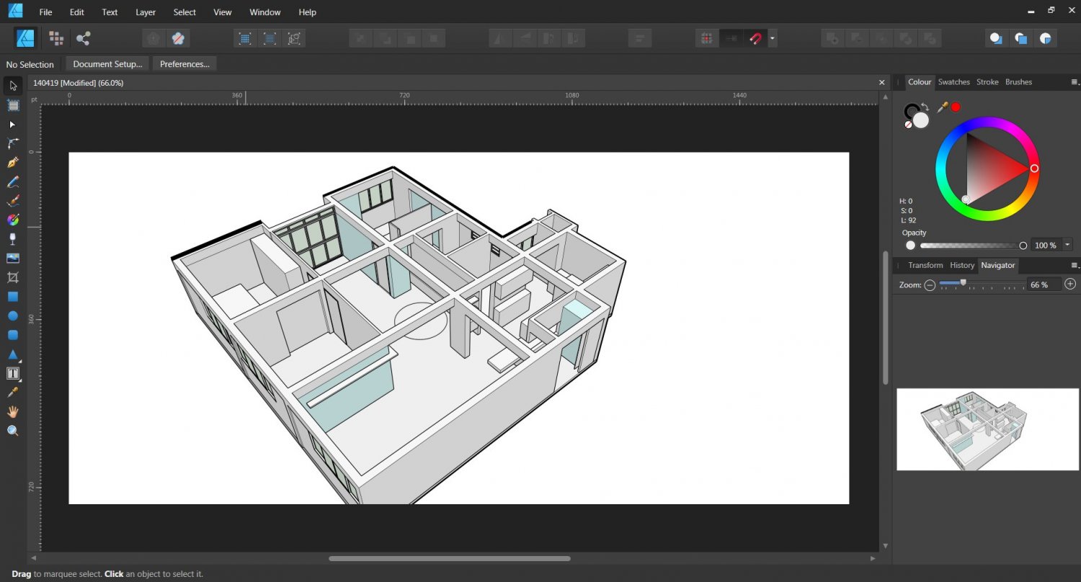Click the Navigator preview thumbnail
This screenshot has width=1081, height=582.
tap(987, 429)
